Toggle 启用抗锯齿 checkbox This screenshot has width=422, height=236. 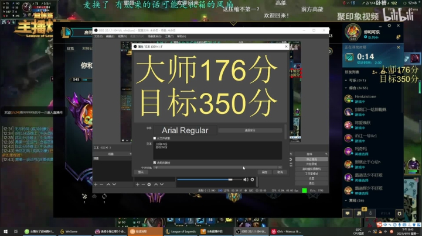coord(155,162)
